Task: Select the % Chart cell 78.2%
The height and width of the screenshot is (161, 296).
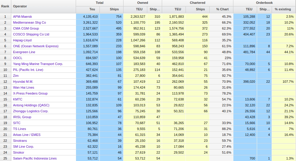Action: coord(221,94)
